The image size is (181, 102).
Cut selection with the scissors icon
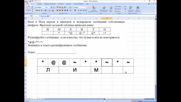[32, 7]
